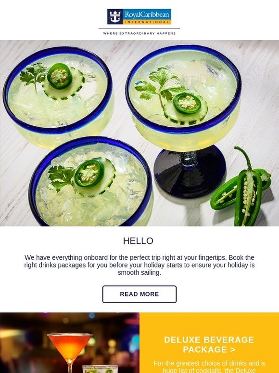
Task: Click the intro paragraph about drinks packages
Action: click(x=139, y=265)
